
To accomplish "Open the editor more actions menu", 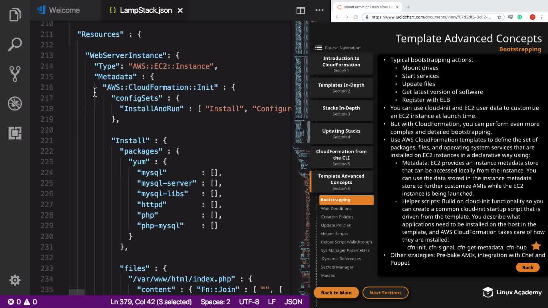I will [x=319, y=10].
